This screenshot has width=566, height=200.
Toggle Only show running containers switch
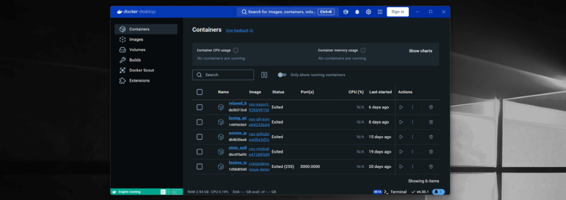pos(282,75)
